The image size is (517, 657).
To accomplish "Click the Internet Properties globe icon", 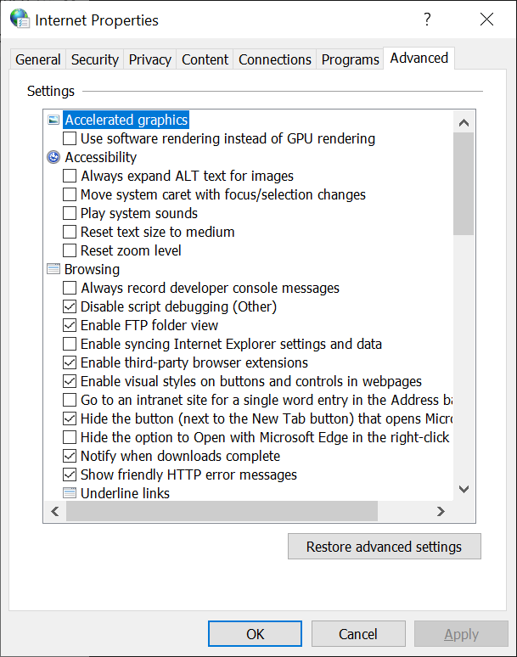I will tap(20, 19).
